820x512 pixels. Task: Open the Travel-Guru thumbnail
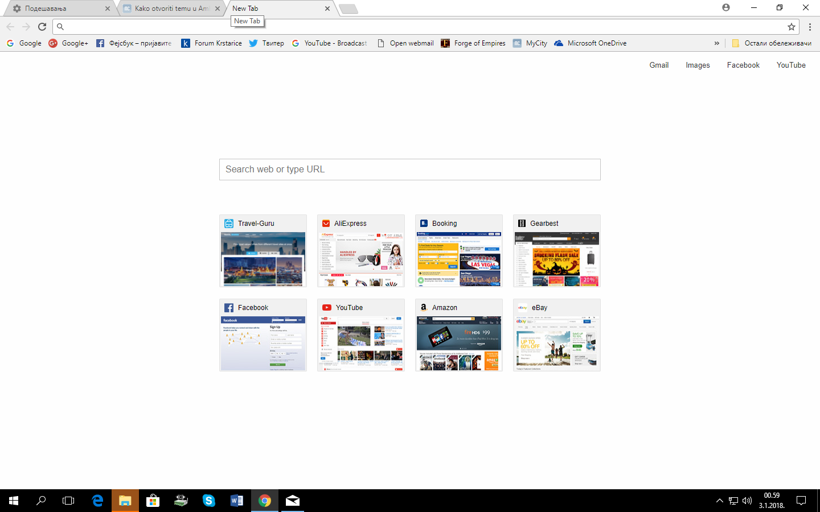point(263,251)
